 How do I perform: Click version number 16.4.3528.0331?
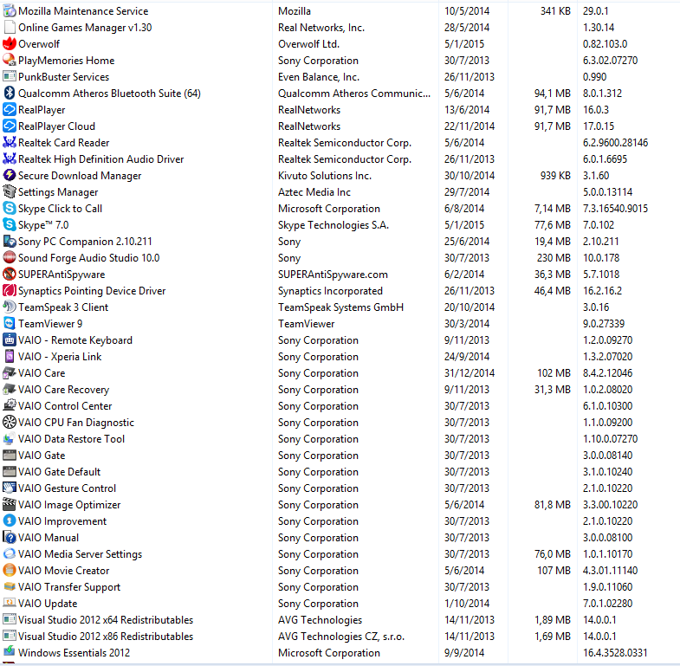[615, 652]
